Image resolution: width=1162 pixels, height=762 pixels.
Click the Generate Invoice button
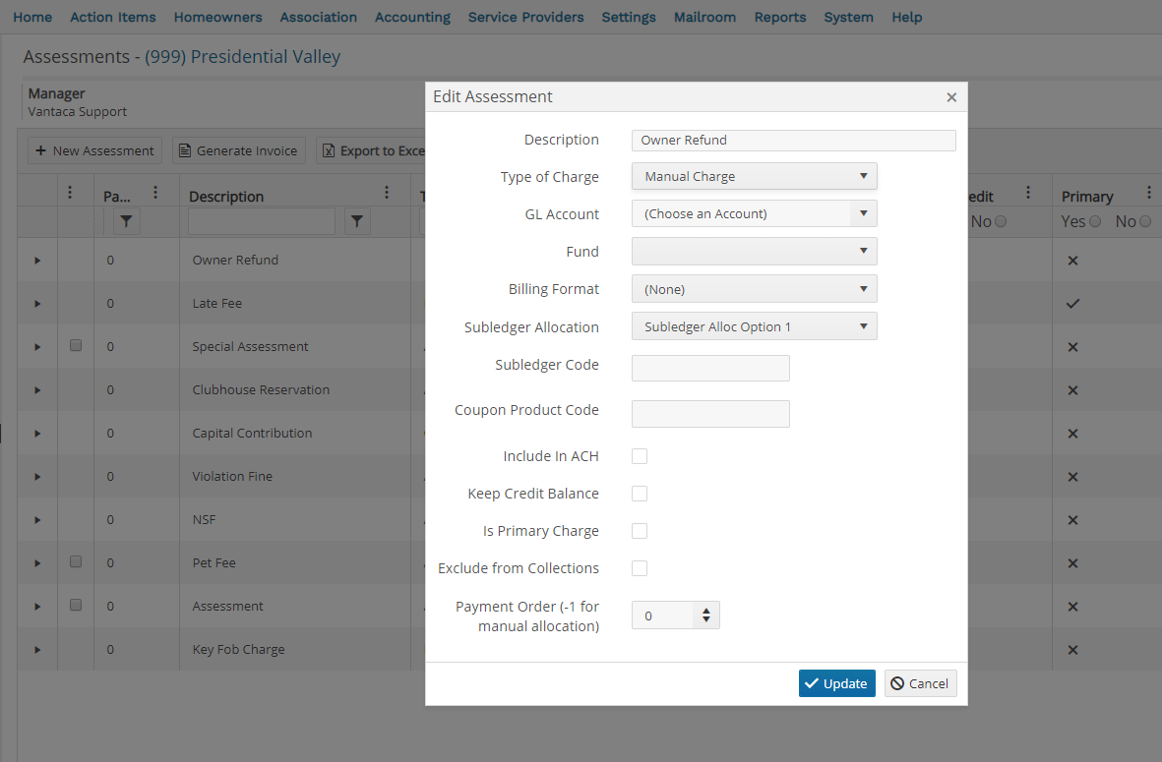coord(239,150)
